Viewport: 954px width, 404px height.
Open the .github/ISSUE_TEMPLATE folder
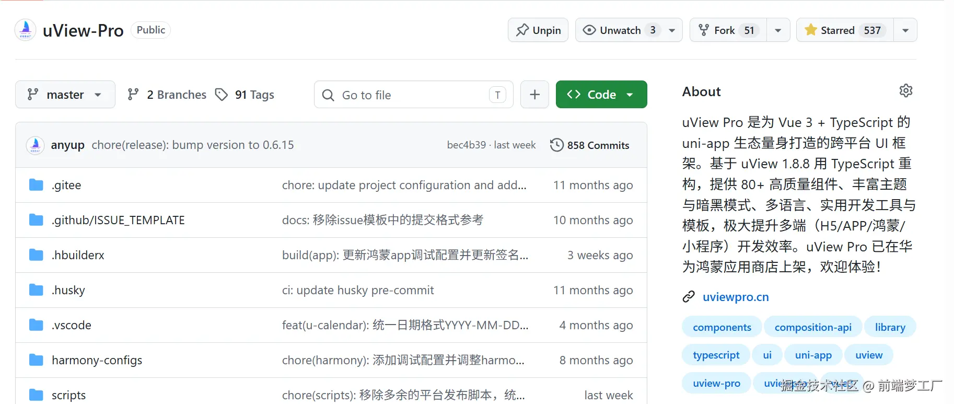pyautogui.click(x=118, y=220)
